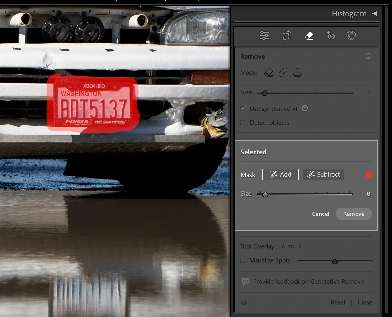Open the Red Eye correction tool
Image resolution: width=392 pixels, height=317 pixels.
pyautogui.click(x=331, y=35)
